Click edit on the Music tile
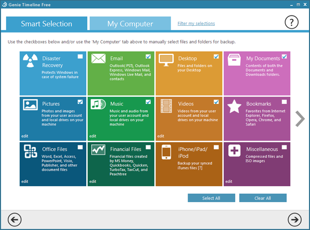Viewport: 310px width, 230px height. 92,136
